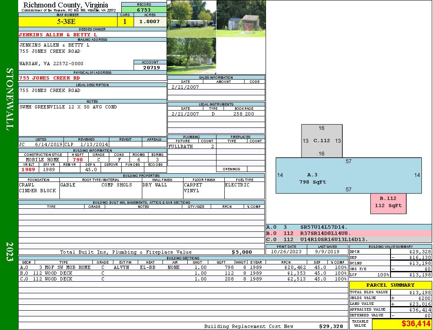Click the pink B.112 deck sketch area
Image resolution: width=433 pixels, height=330 pixels.
[388, 203]
